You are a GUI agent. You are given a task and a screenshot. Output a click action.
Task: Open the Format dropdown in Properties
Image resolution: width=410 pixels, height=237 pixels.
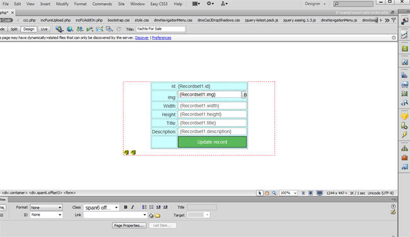[x=46, y=207]
